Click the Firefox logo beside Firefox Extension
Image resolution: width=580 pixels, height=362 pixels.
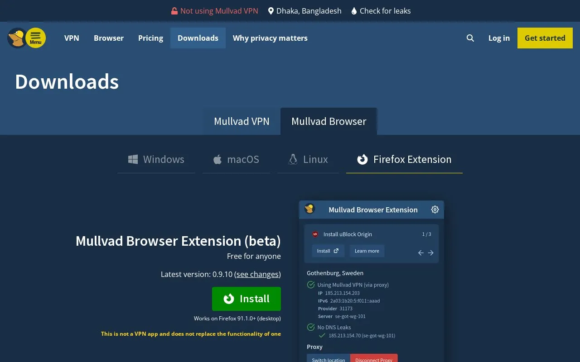coord(362,159)
